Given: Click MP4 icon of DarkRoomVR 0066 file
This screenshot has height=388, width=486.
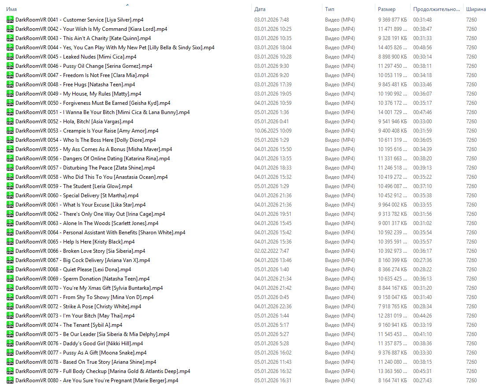Looking at the screenshot, I should (10, 251).
